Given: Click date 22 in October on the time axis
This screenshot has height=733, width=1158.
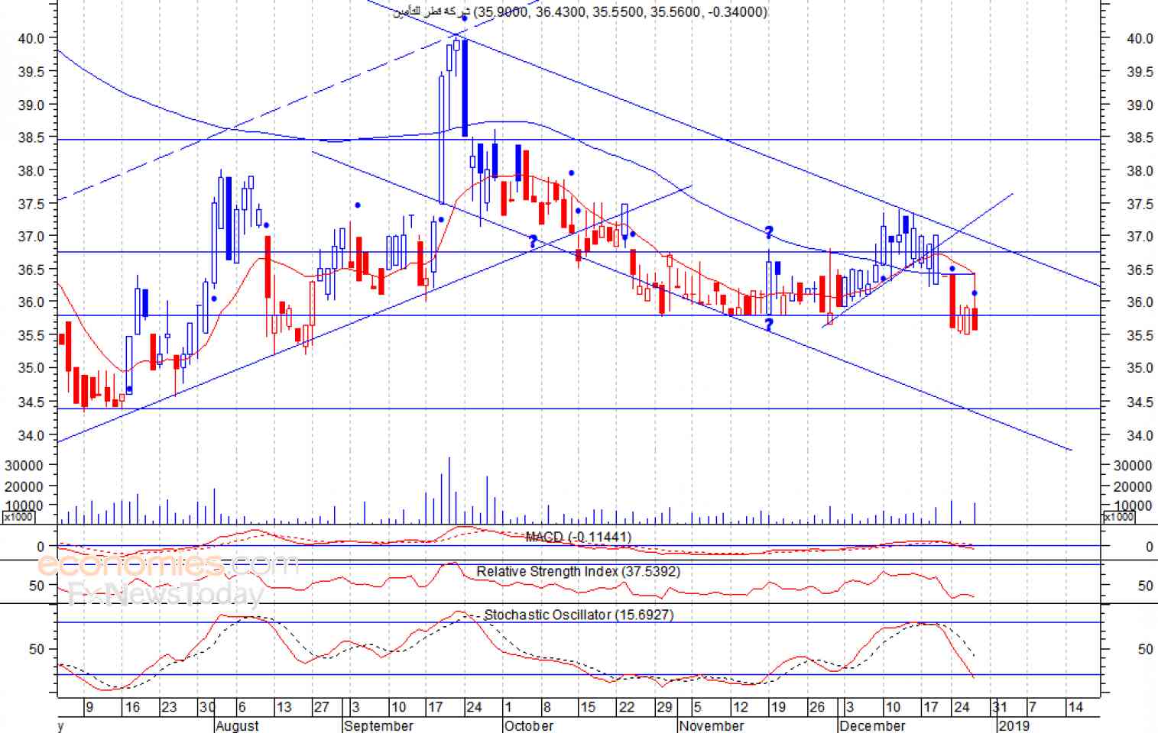Looking at the screenshot, I should coord(627,707).
